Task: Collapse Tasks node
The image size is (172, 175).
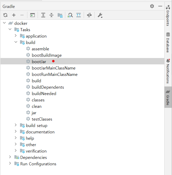Action: [10, 29]
